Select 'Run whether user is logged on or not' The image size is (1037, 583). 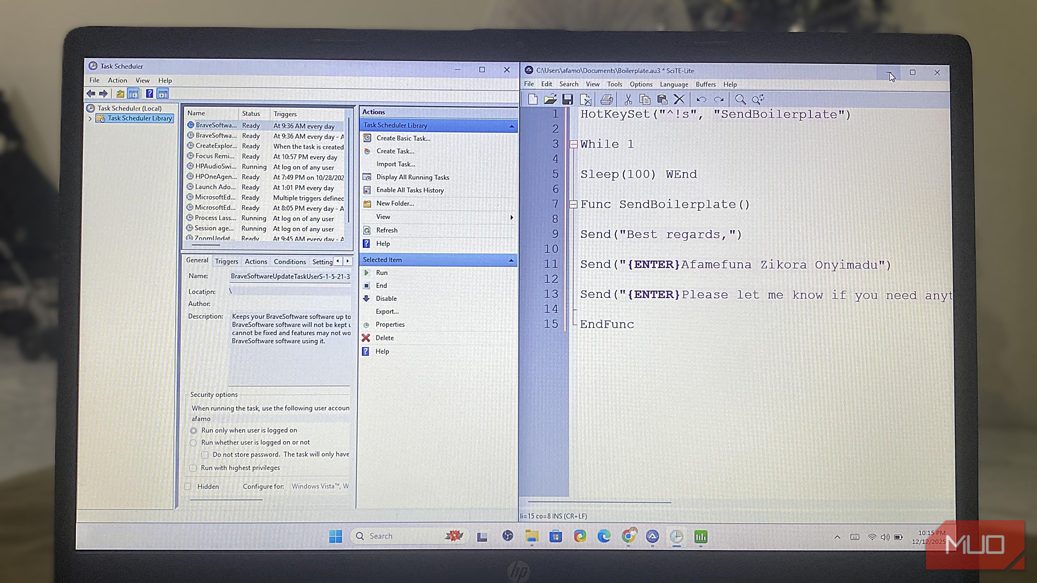194,442
